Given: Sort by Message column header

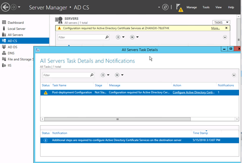Looking at the screenshot, I should click(x=114, y=85).
